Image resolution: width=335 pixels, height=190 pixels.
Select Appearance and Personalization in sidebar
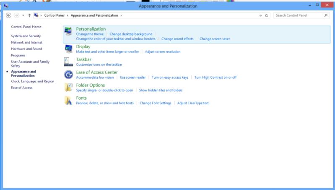click(x=23, y=74)
